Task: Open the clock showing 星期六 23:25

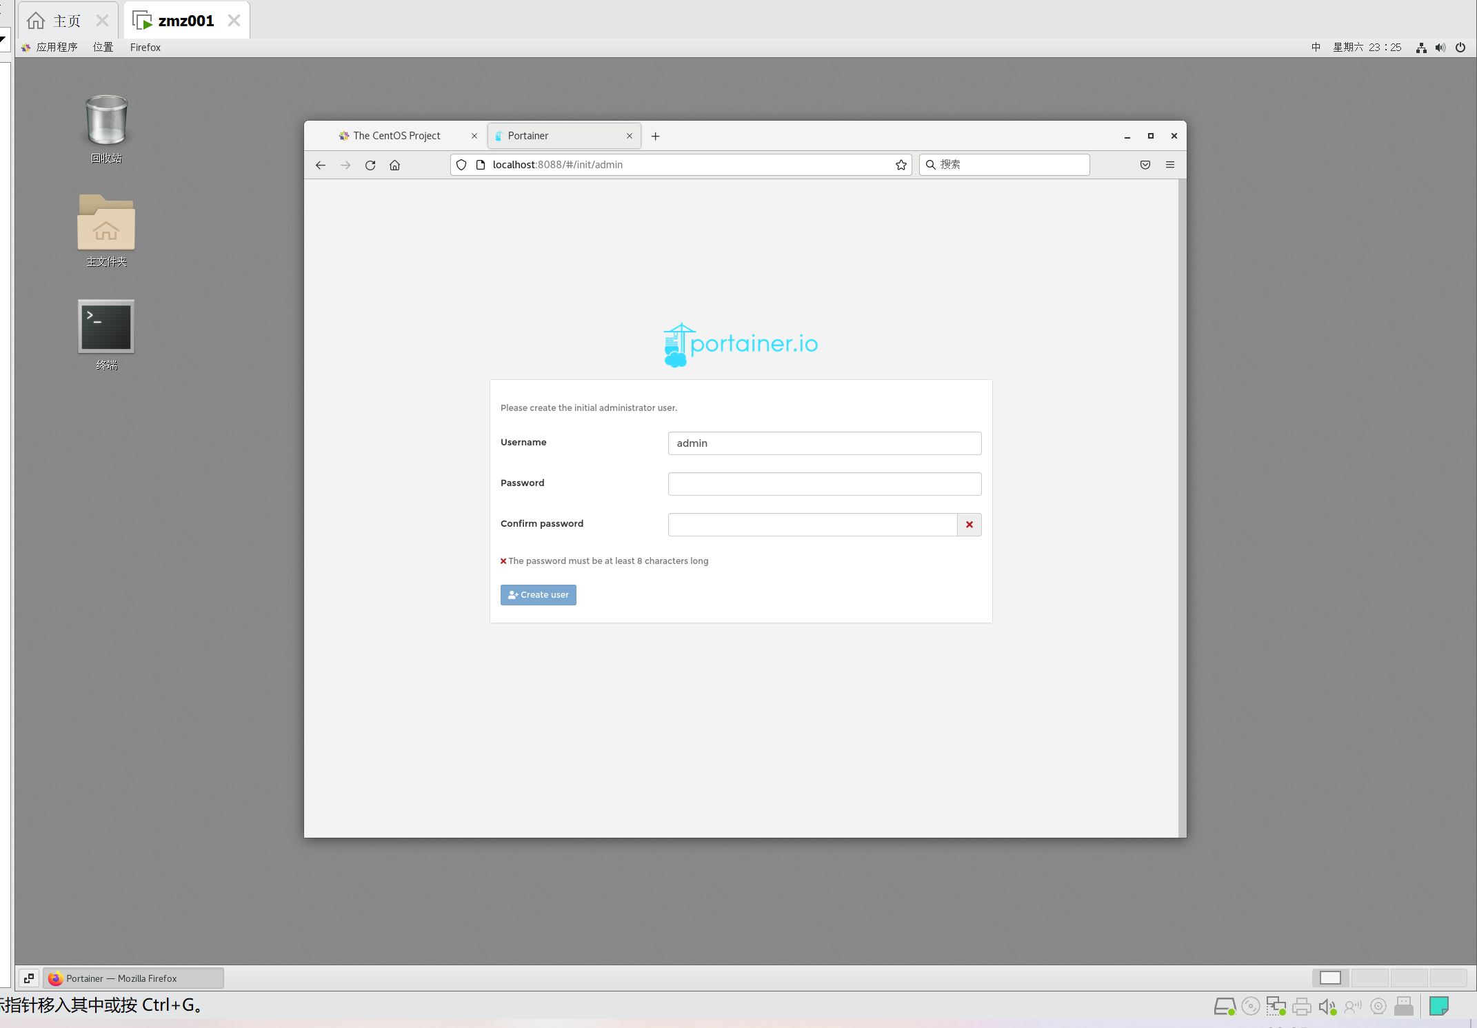Action: click(1367, 48)
